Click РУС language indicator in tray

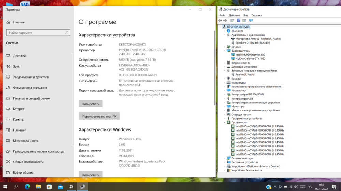coord(310,187)
